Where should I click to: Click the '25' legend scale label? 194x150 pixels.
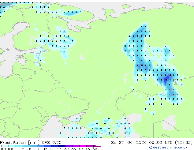tap(59, 149)
